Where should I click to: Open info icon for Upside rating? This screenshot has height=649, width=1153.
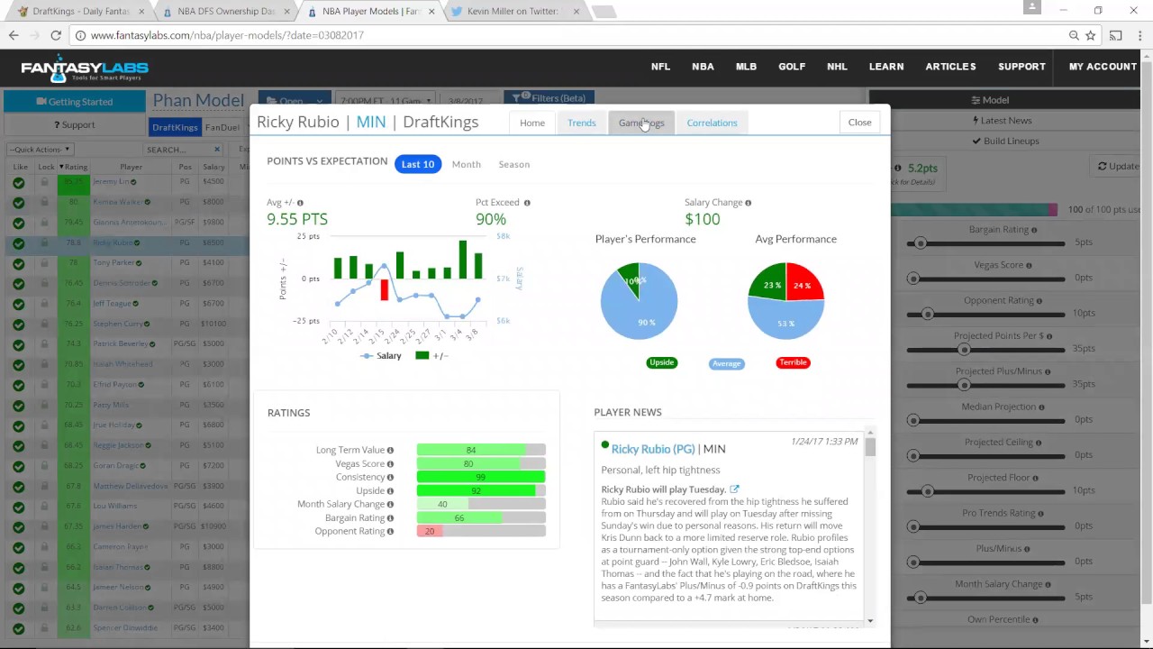[390, 490]
